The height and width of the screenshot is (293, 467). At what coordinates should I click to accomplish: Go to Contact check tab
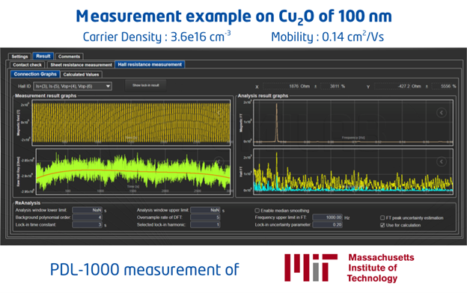click(27, 65)
